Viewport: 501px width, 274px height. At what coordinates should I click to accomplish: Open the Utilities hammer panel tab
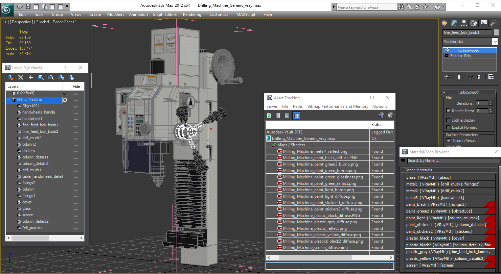[493, 23]
